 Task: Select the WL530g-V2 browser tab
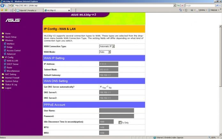coord(56,10)
